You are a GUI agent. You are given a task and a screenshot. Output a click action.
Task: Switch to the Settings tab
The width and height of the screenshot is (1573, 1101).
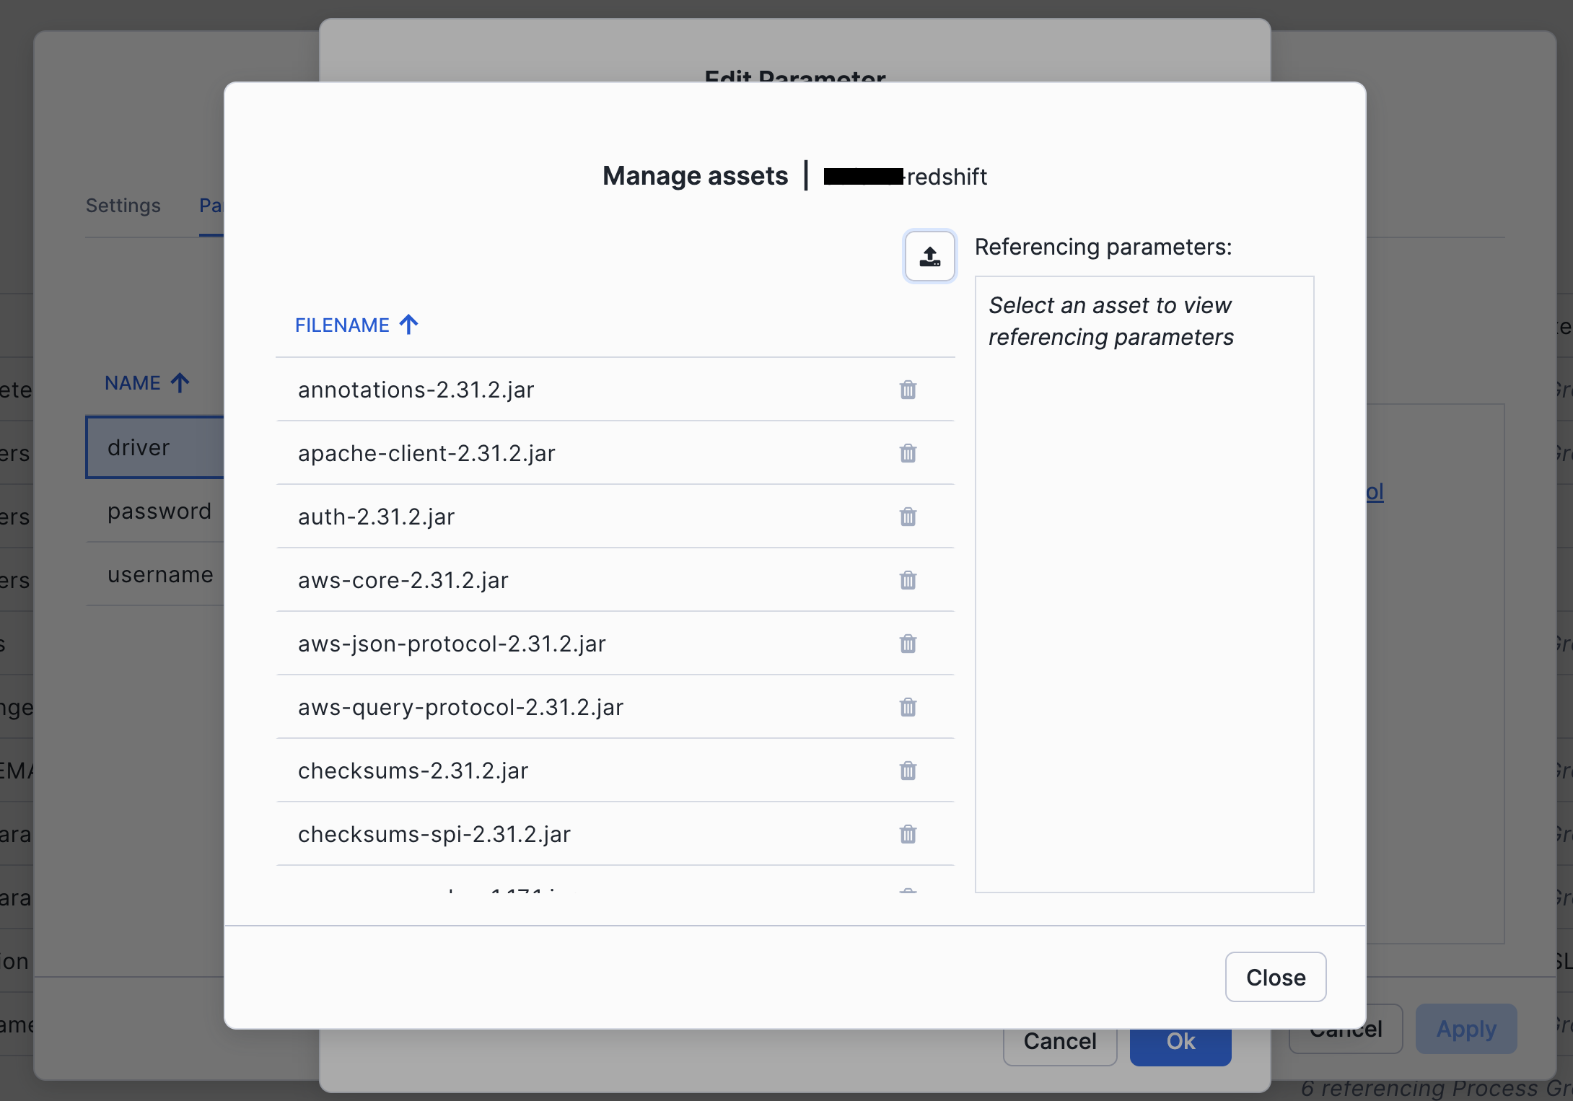tap(123, 206)
